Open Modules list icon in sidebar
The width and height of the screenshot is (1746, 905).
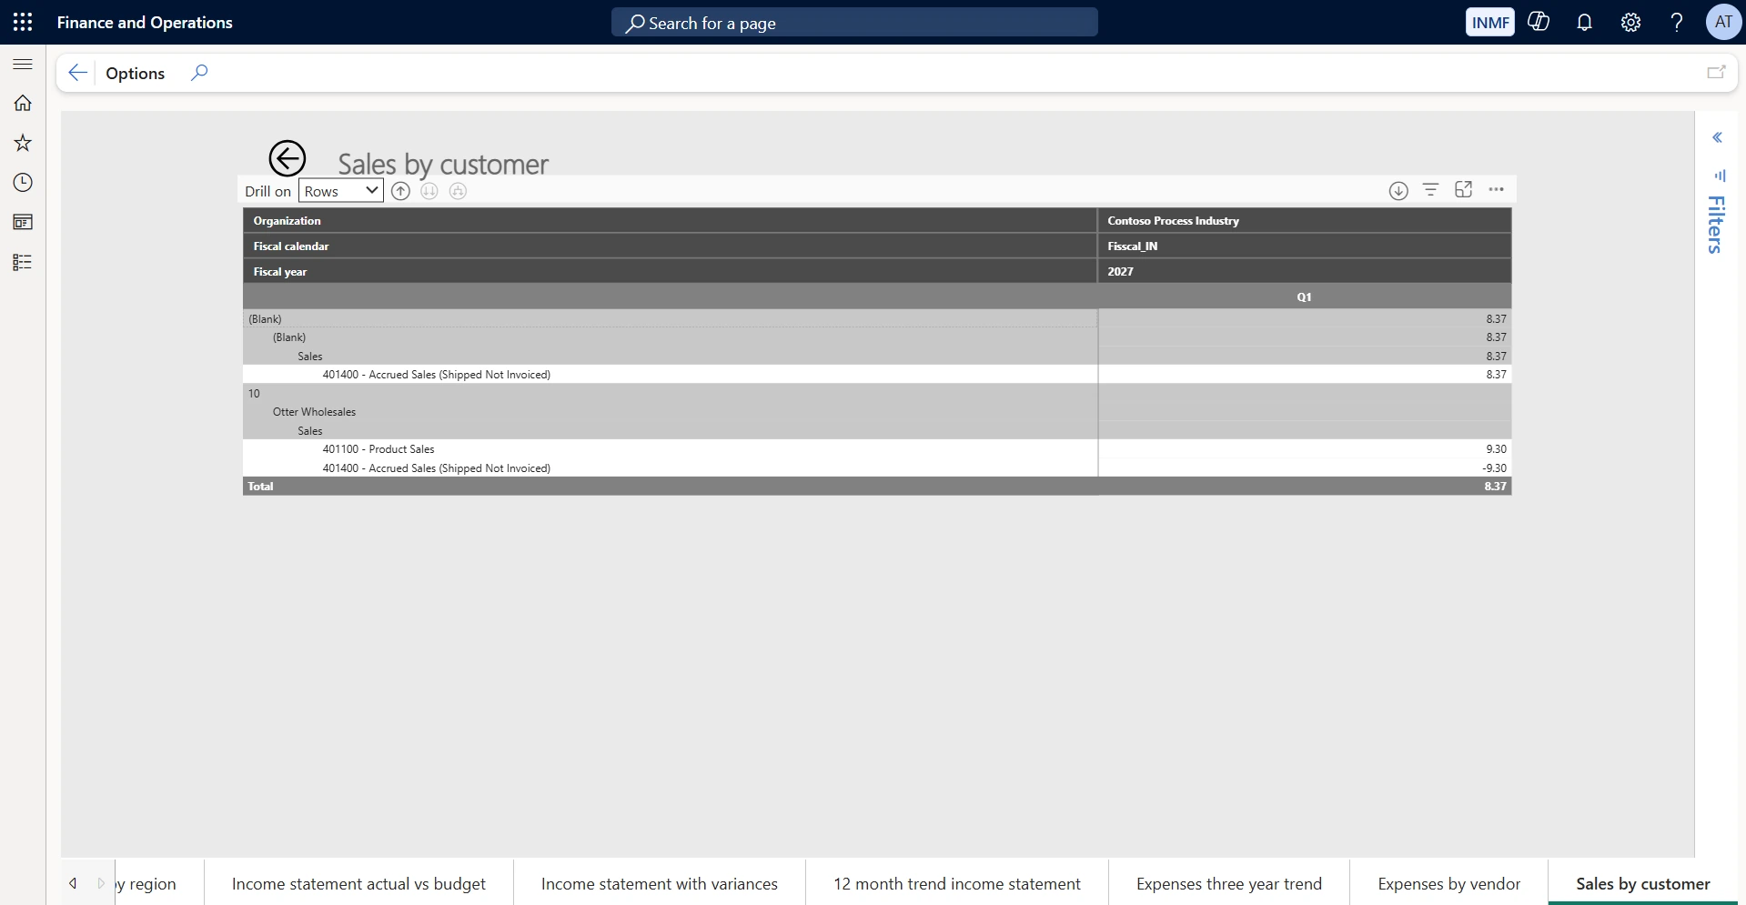pyautogui.click(x=23, y=262)
